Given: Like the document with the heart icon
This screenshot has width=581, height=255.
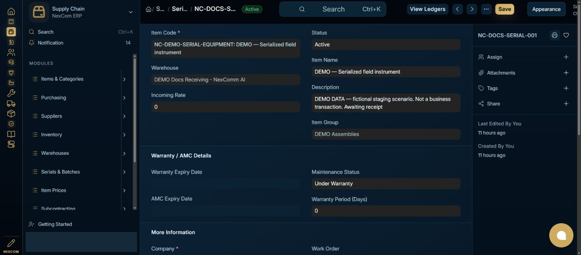Looking at the screenshot, I should pos(566,35).
